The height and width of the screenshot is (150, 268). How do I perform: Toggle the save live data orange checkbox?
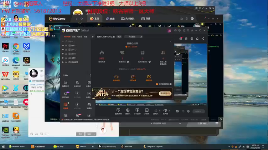tap(157, 84)
